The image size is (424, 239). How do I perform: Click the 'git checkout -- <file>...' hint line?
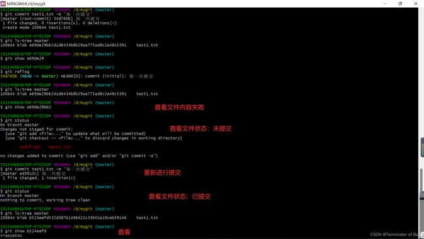point(93,138)
